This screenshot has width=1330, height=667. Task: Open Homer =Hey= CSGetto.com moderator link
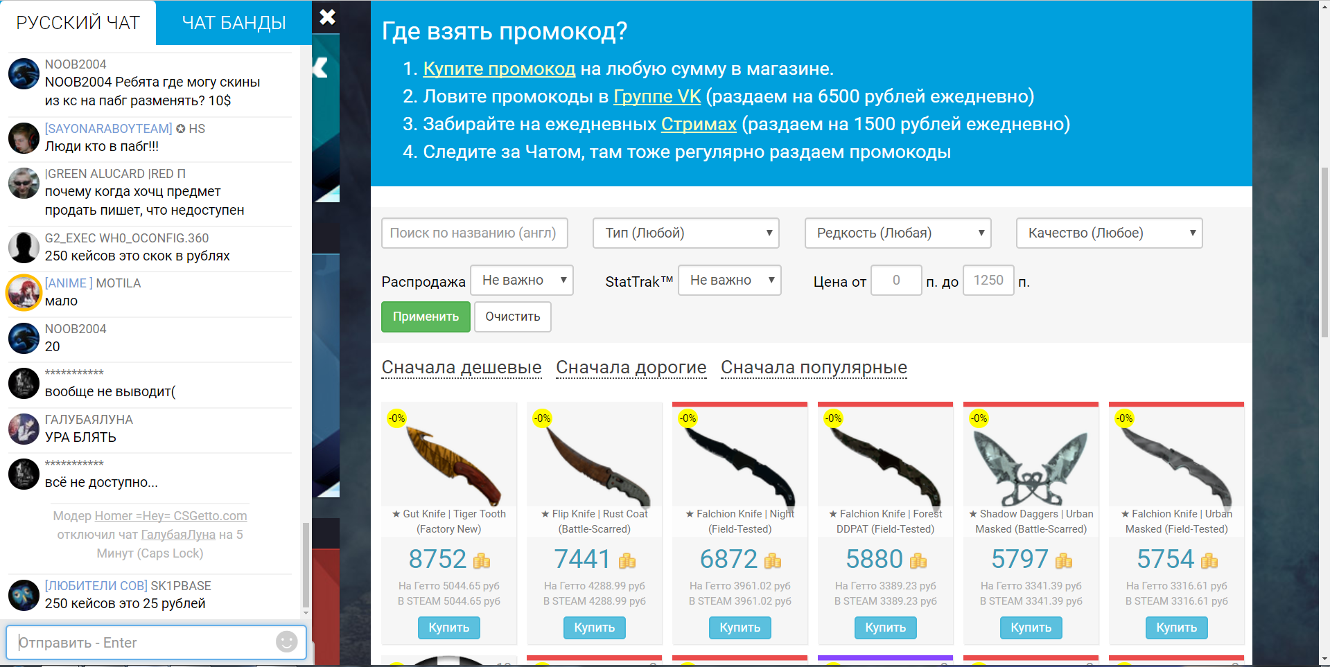click(170, 516)
